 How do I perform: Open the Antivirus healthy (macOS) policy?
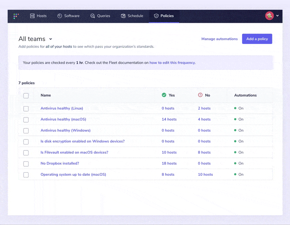tap(63, 119)
